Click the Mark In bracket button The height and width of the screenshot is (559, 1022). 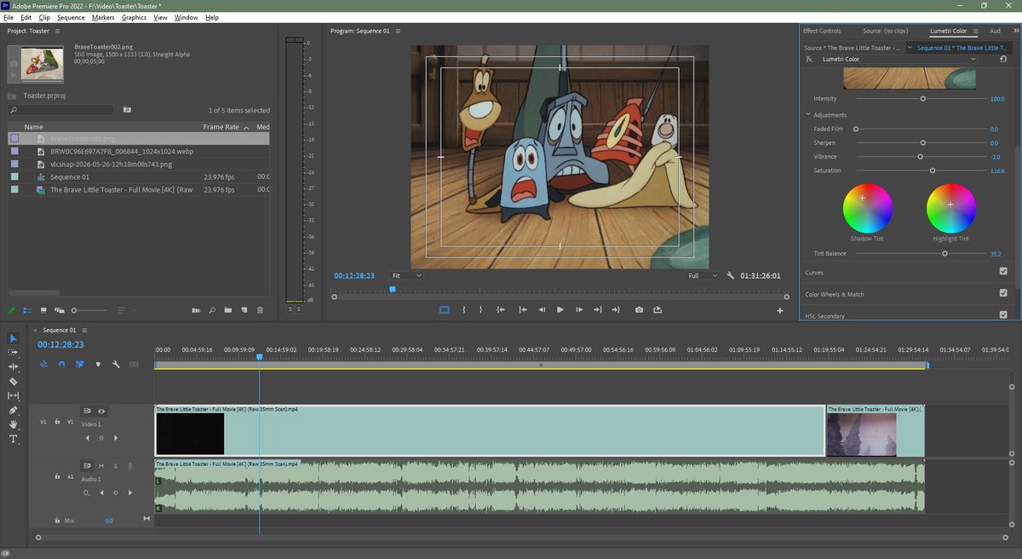[x=463, y=310]
